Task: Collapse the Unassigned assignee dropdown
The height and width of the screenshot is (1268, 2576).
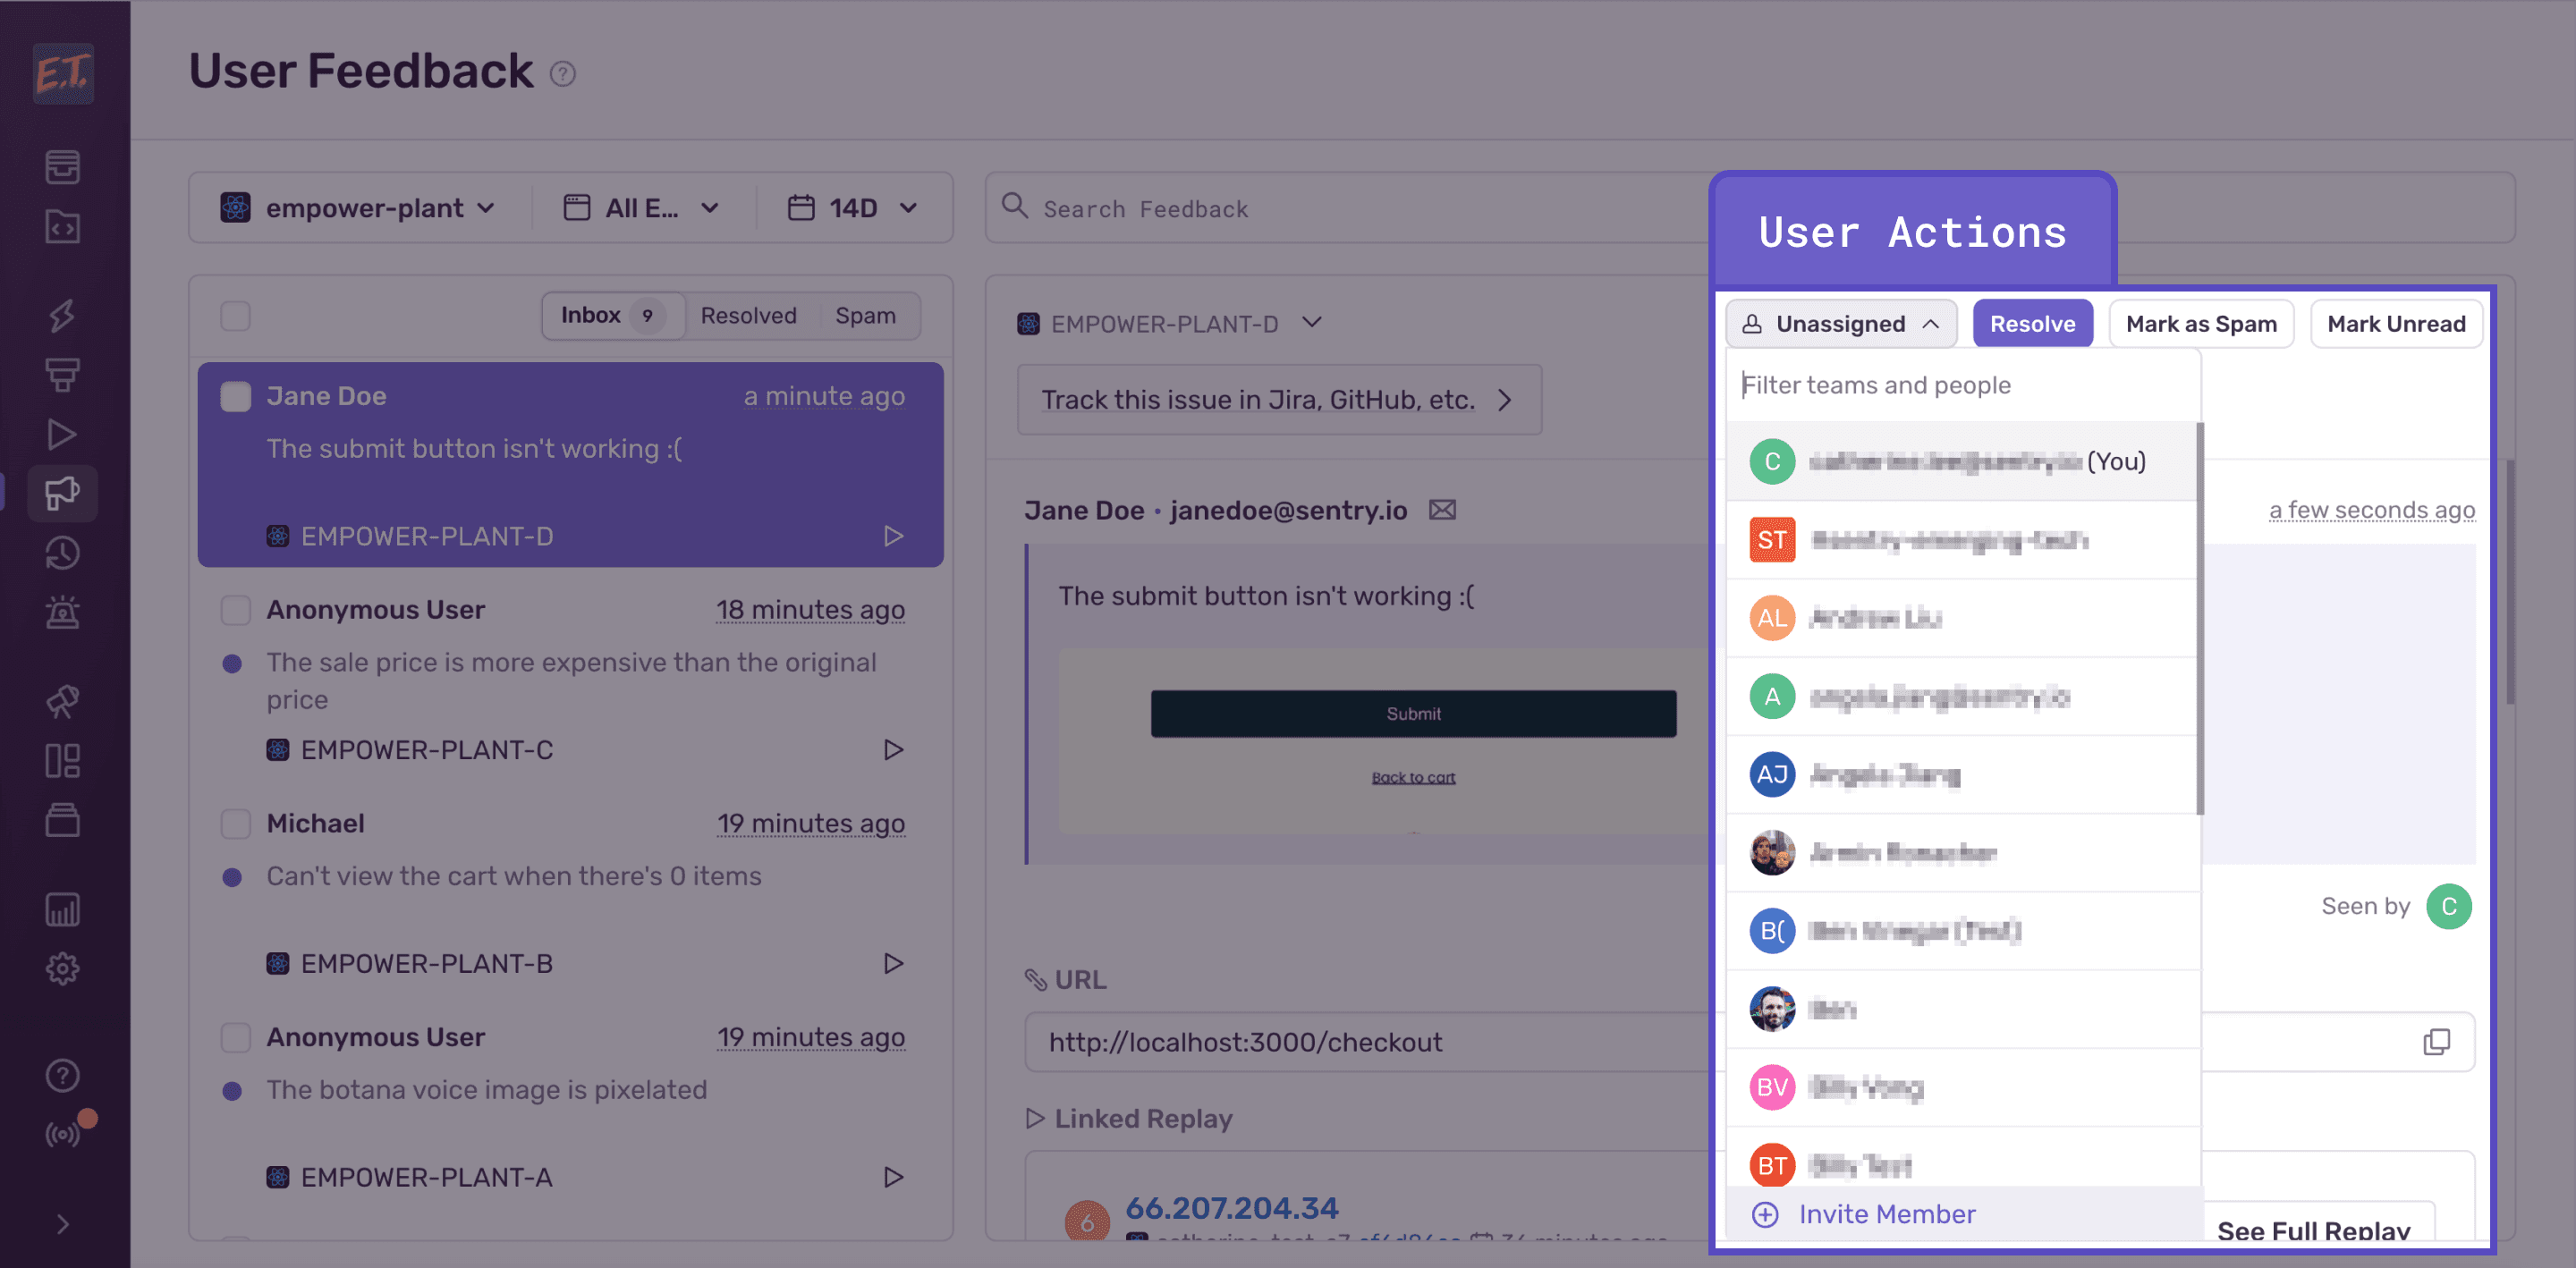Action: point(1841,323)
